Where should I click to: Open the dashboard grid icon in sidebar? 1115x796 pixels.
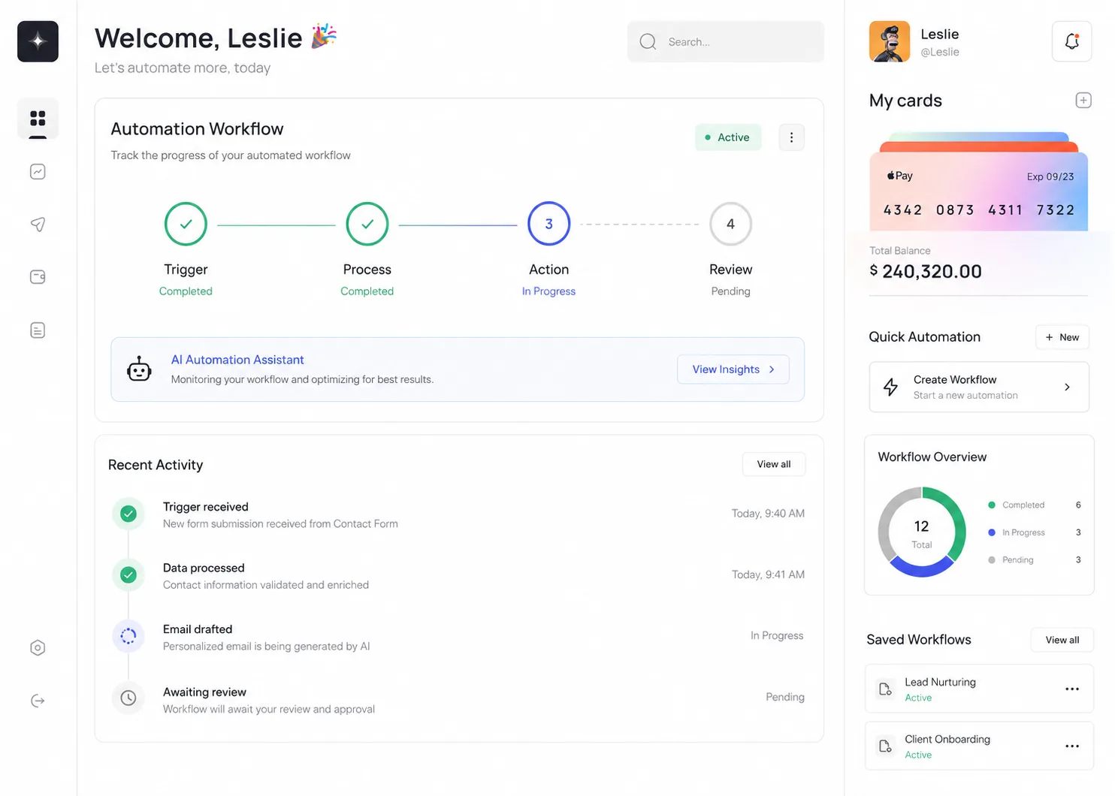38,119
